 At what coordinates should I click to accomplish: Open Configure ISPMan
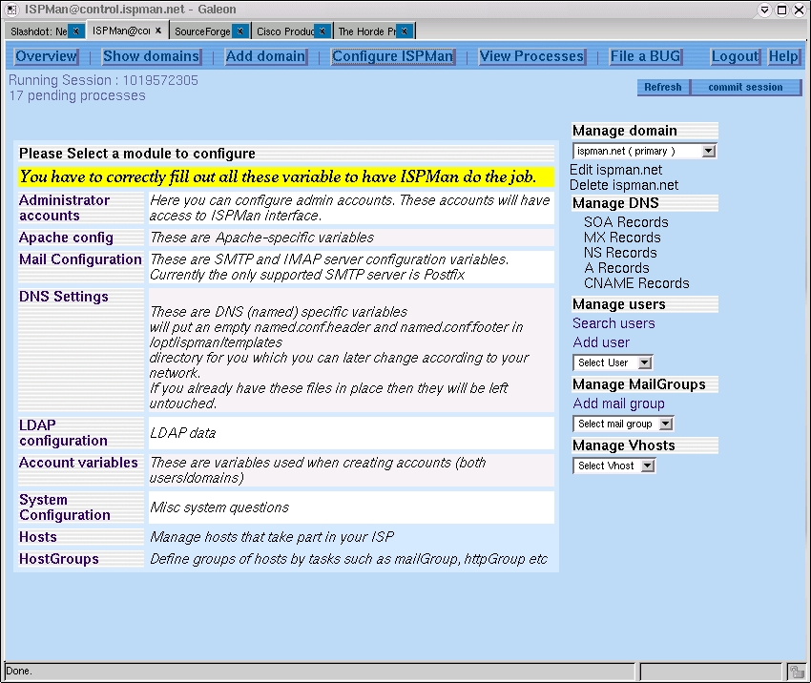pyautogui.click(x=392, y=56)
